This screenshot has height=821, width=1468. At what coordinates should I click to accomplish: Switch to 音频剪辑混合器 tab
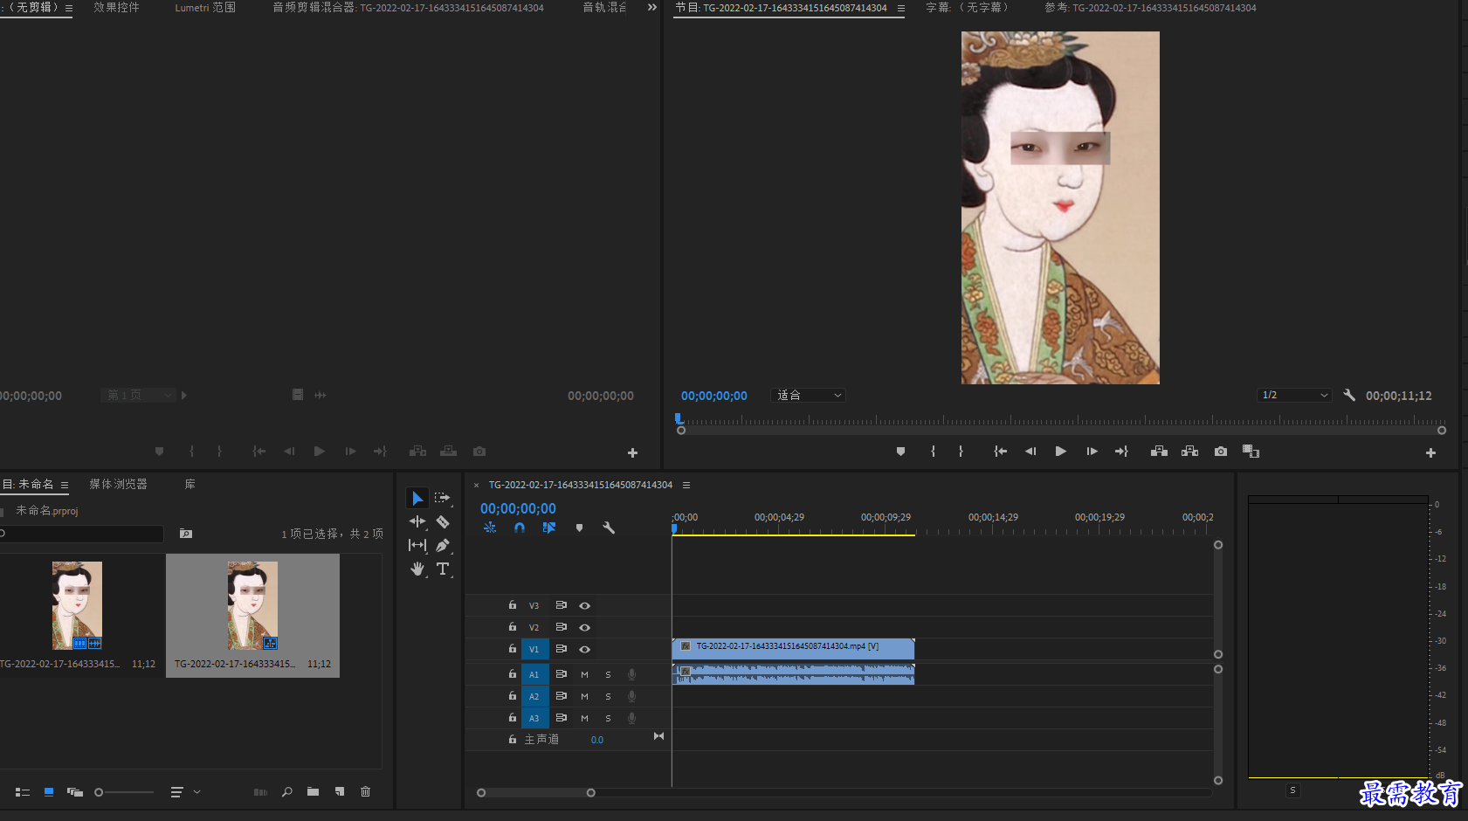pyautogui.click(x=408, y=7)
